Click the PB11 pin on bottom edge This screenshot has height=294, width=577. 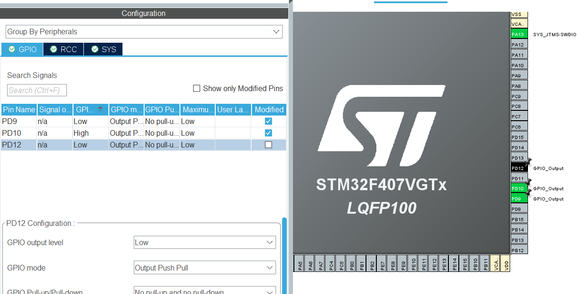click(x=486, y=263)
